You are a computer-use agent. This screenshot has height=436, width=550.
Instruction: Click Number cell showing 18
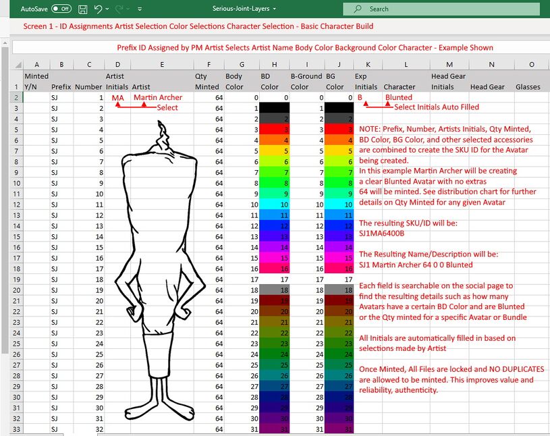(89, 279)
